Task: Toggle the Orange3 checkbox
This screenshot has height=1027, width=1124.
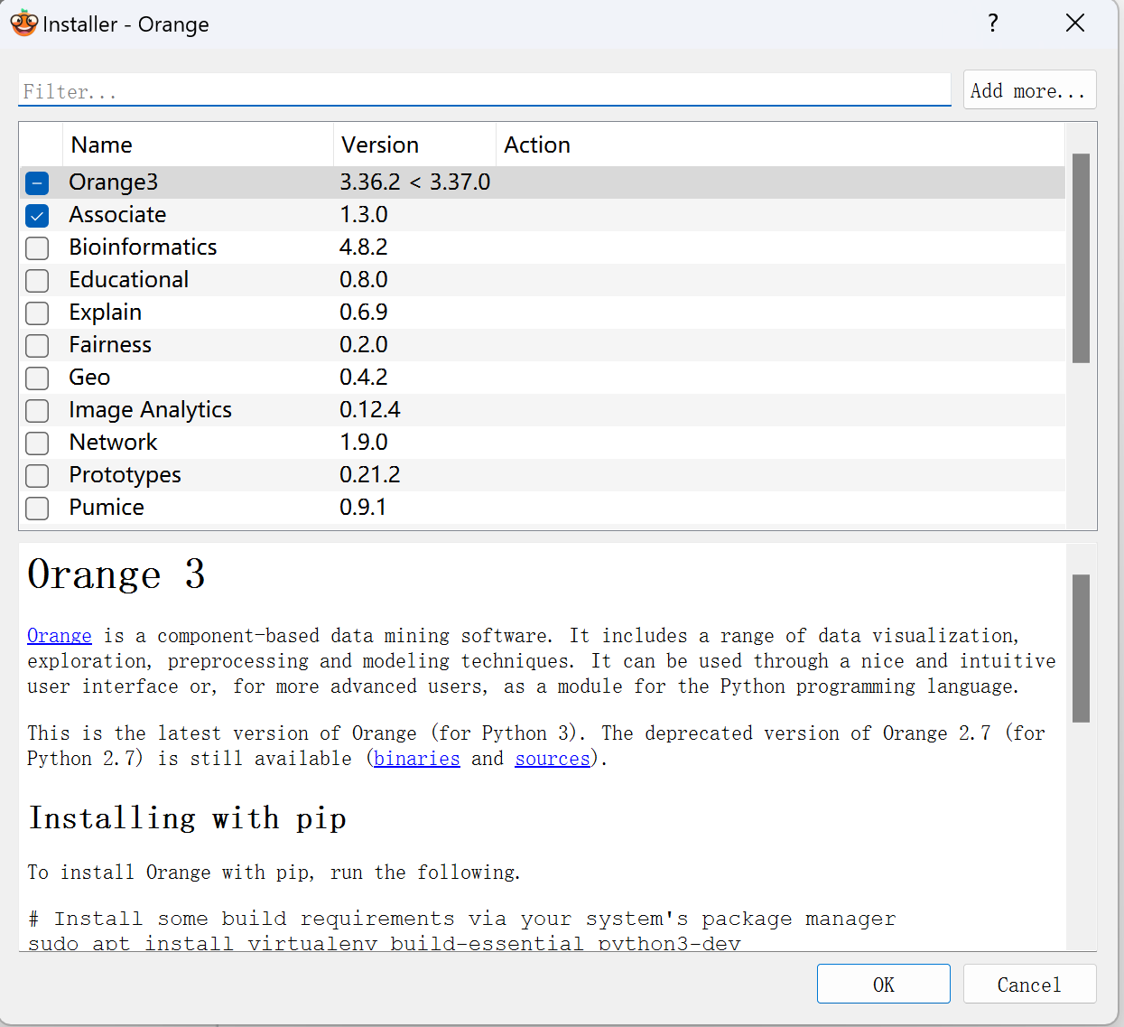Action: click(37, 183)
